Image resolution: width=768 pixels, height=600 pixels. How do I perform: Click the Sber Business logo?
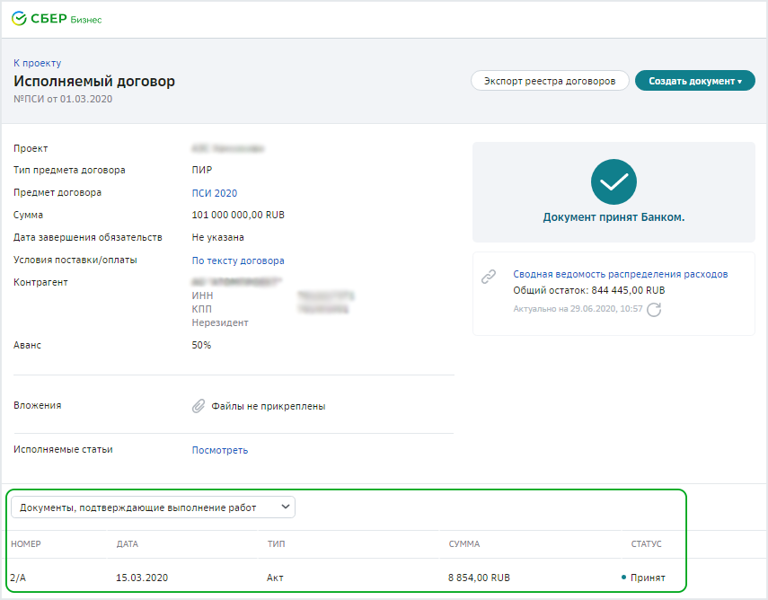click(x=57, y=19)
